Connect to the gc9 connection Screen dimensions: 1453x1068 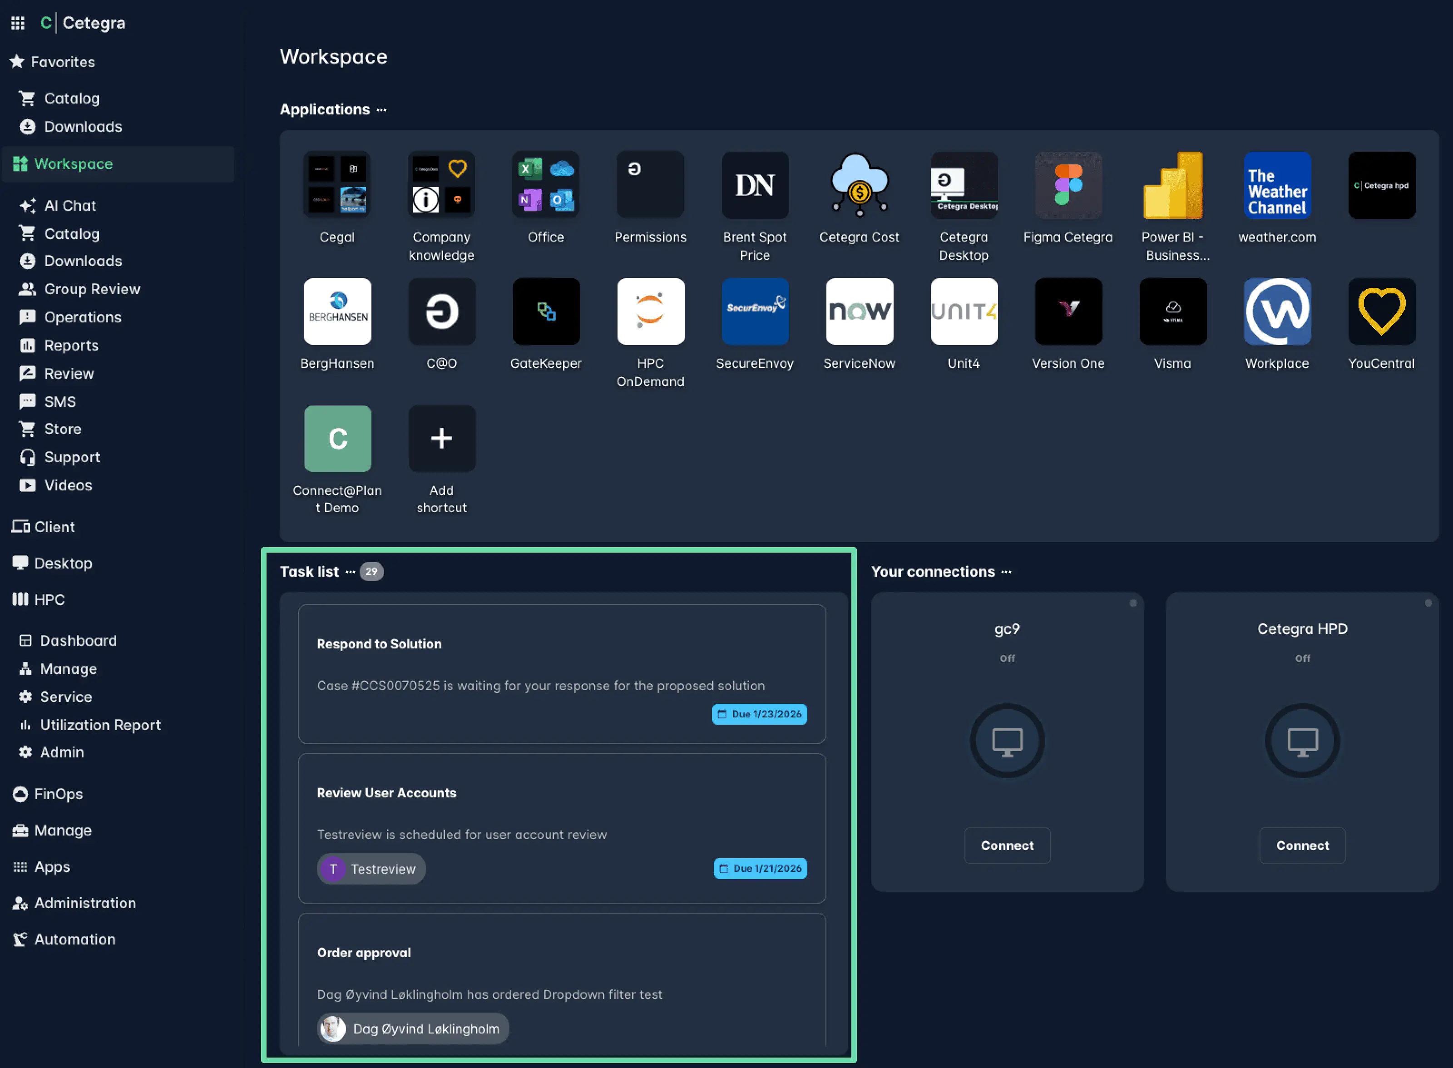1006,845
